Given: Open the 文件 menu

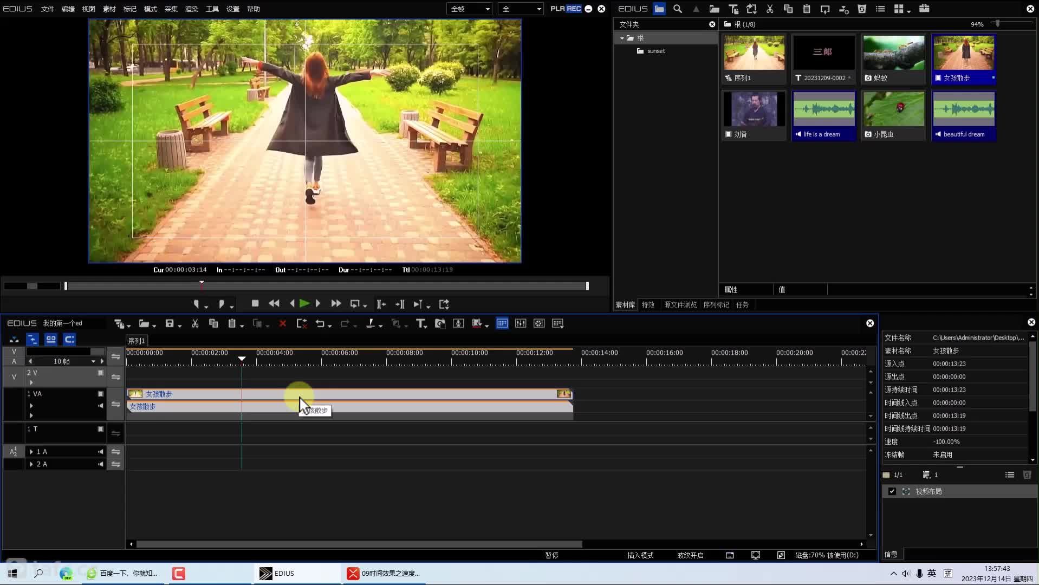Looking at the screenshot, I should pos(48,9).
